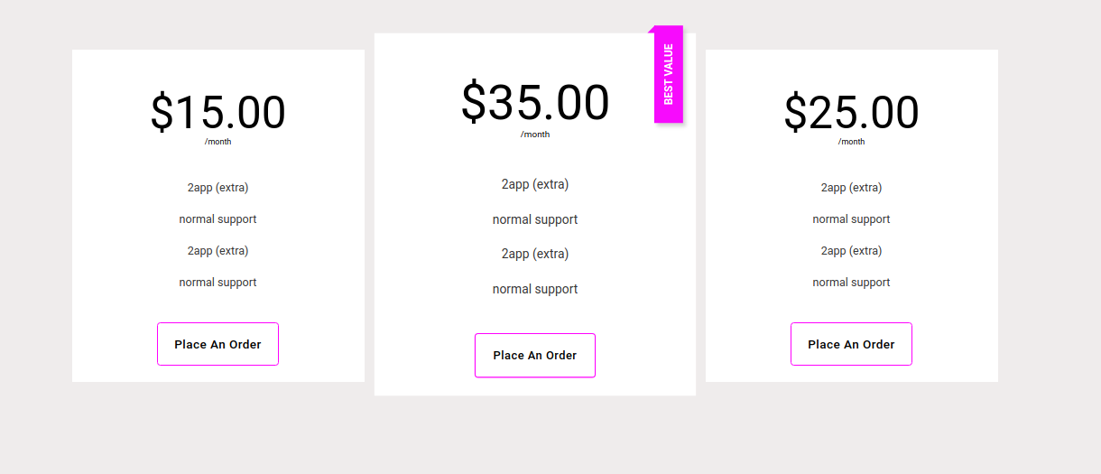Viewport: 1101px width, 474px height.
Task: Click last "normal support" in the $35.00 card
Action: pos(535,289)
